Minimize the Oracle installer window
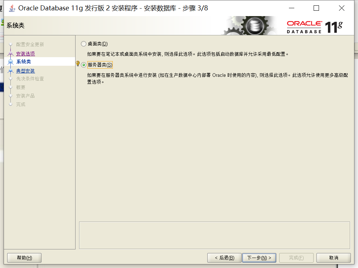The width and height of the screenshot is (358, 268). tap(291, 8)
